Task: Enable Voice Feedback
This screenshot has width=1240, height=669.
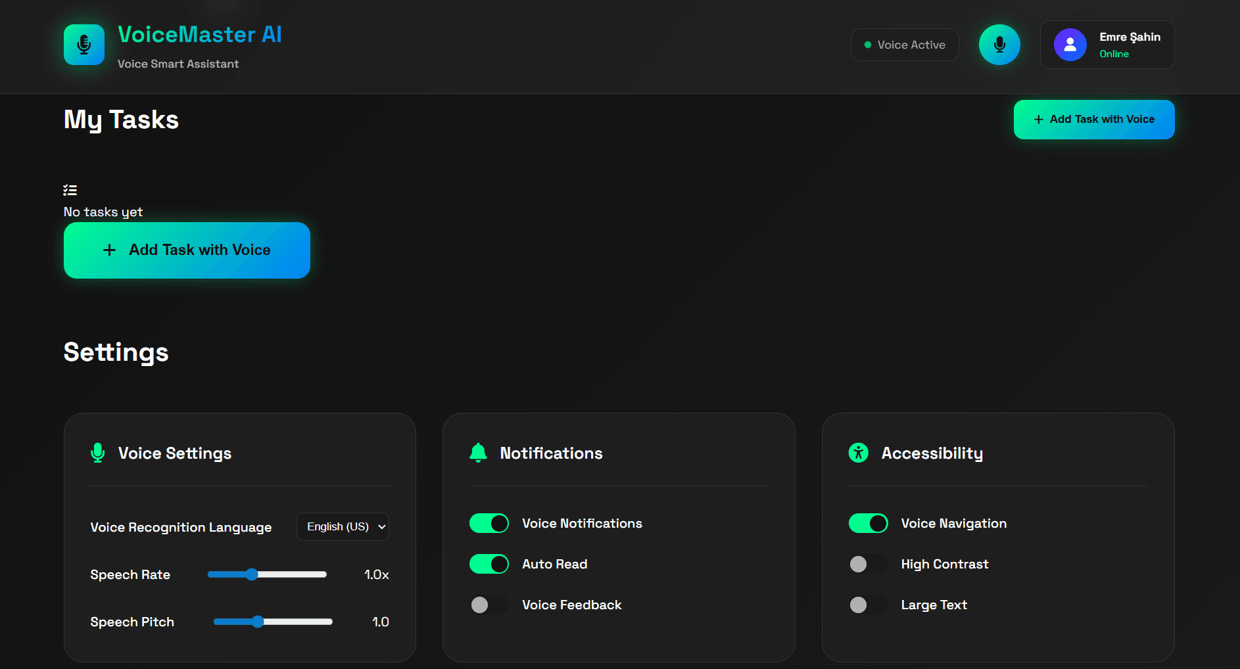Action: 489,605
